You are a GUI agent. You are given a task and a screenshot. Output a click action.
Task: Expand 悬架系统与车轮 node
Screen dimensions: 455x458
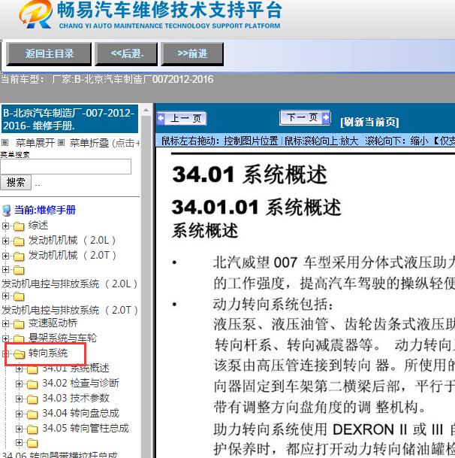pos(5,338)
